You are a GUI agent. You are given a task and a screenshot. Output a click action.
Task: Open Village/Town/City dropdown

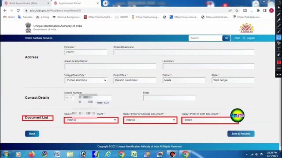pyautogui.click(x=86, y=80)
